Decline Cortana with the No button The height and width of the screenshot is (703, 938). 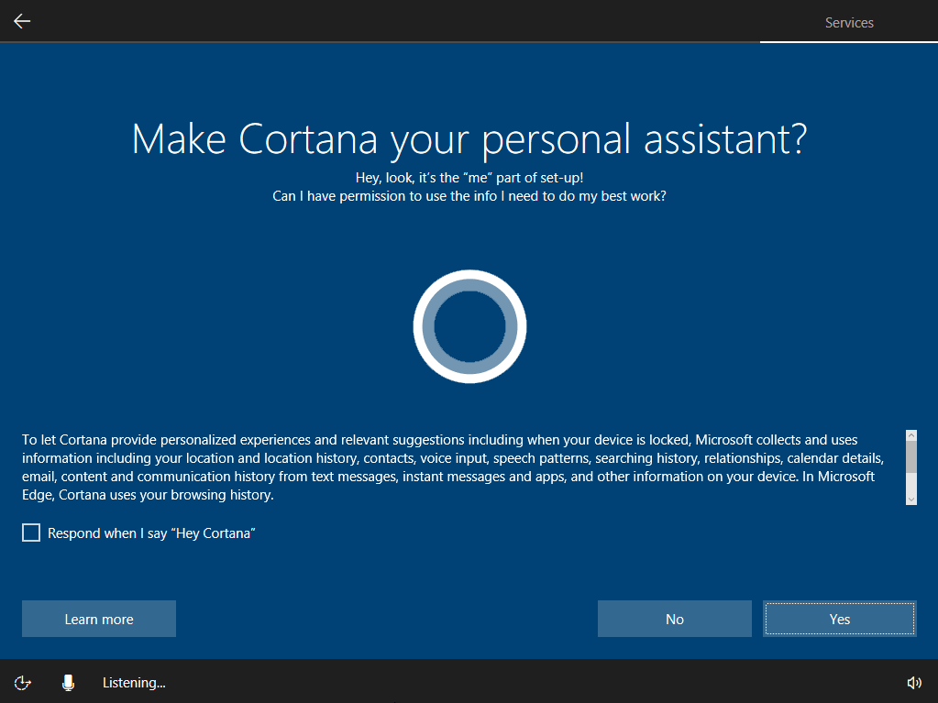point(674,618)
